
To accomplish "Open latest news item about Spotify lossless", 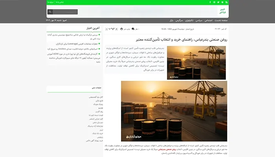I will point(72,49).
